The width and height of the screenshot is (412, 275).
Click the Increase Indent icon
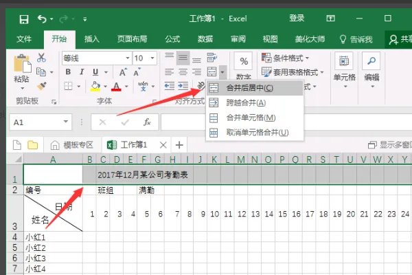point(183,86)
